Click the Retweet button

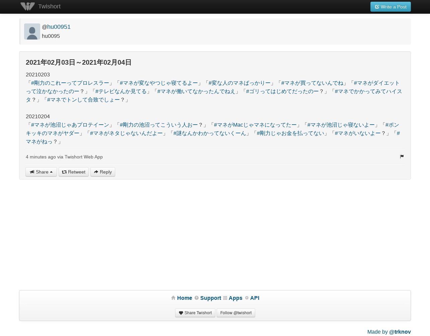coord(74,172)
